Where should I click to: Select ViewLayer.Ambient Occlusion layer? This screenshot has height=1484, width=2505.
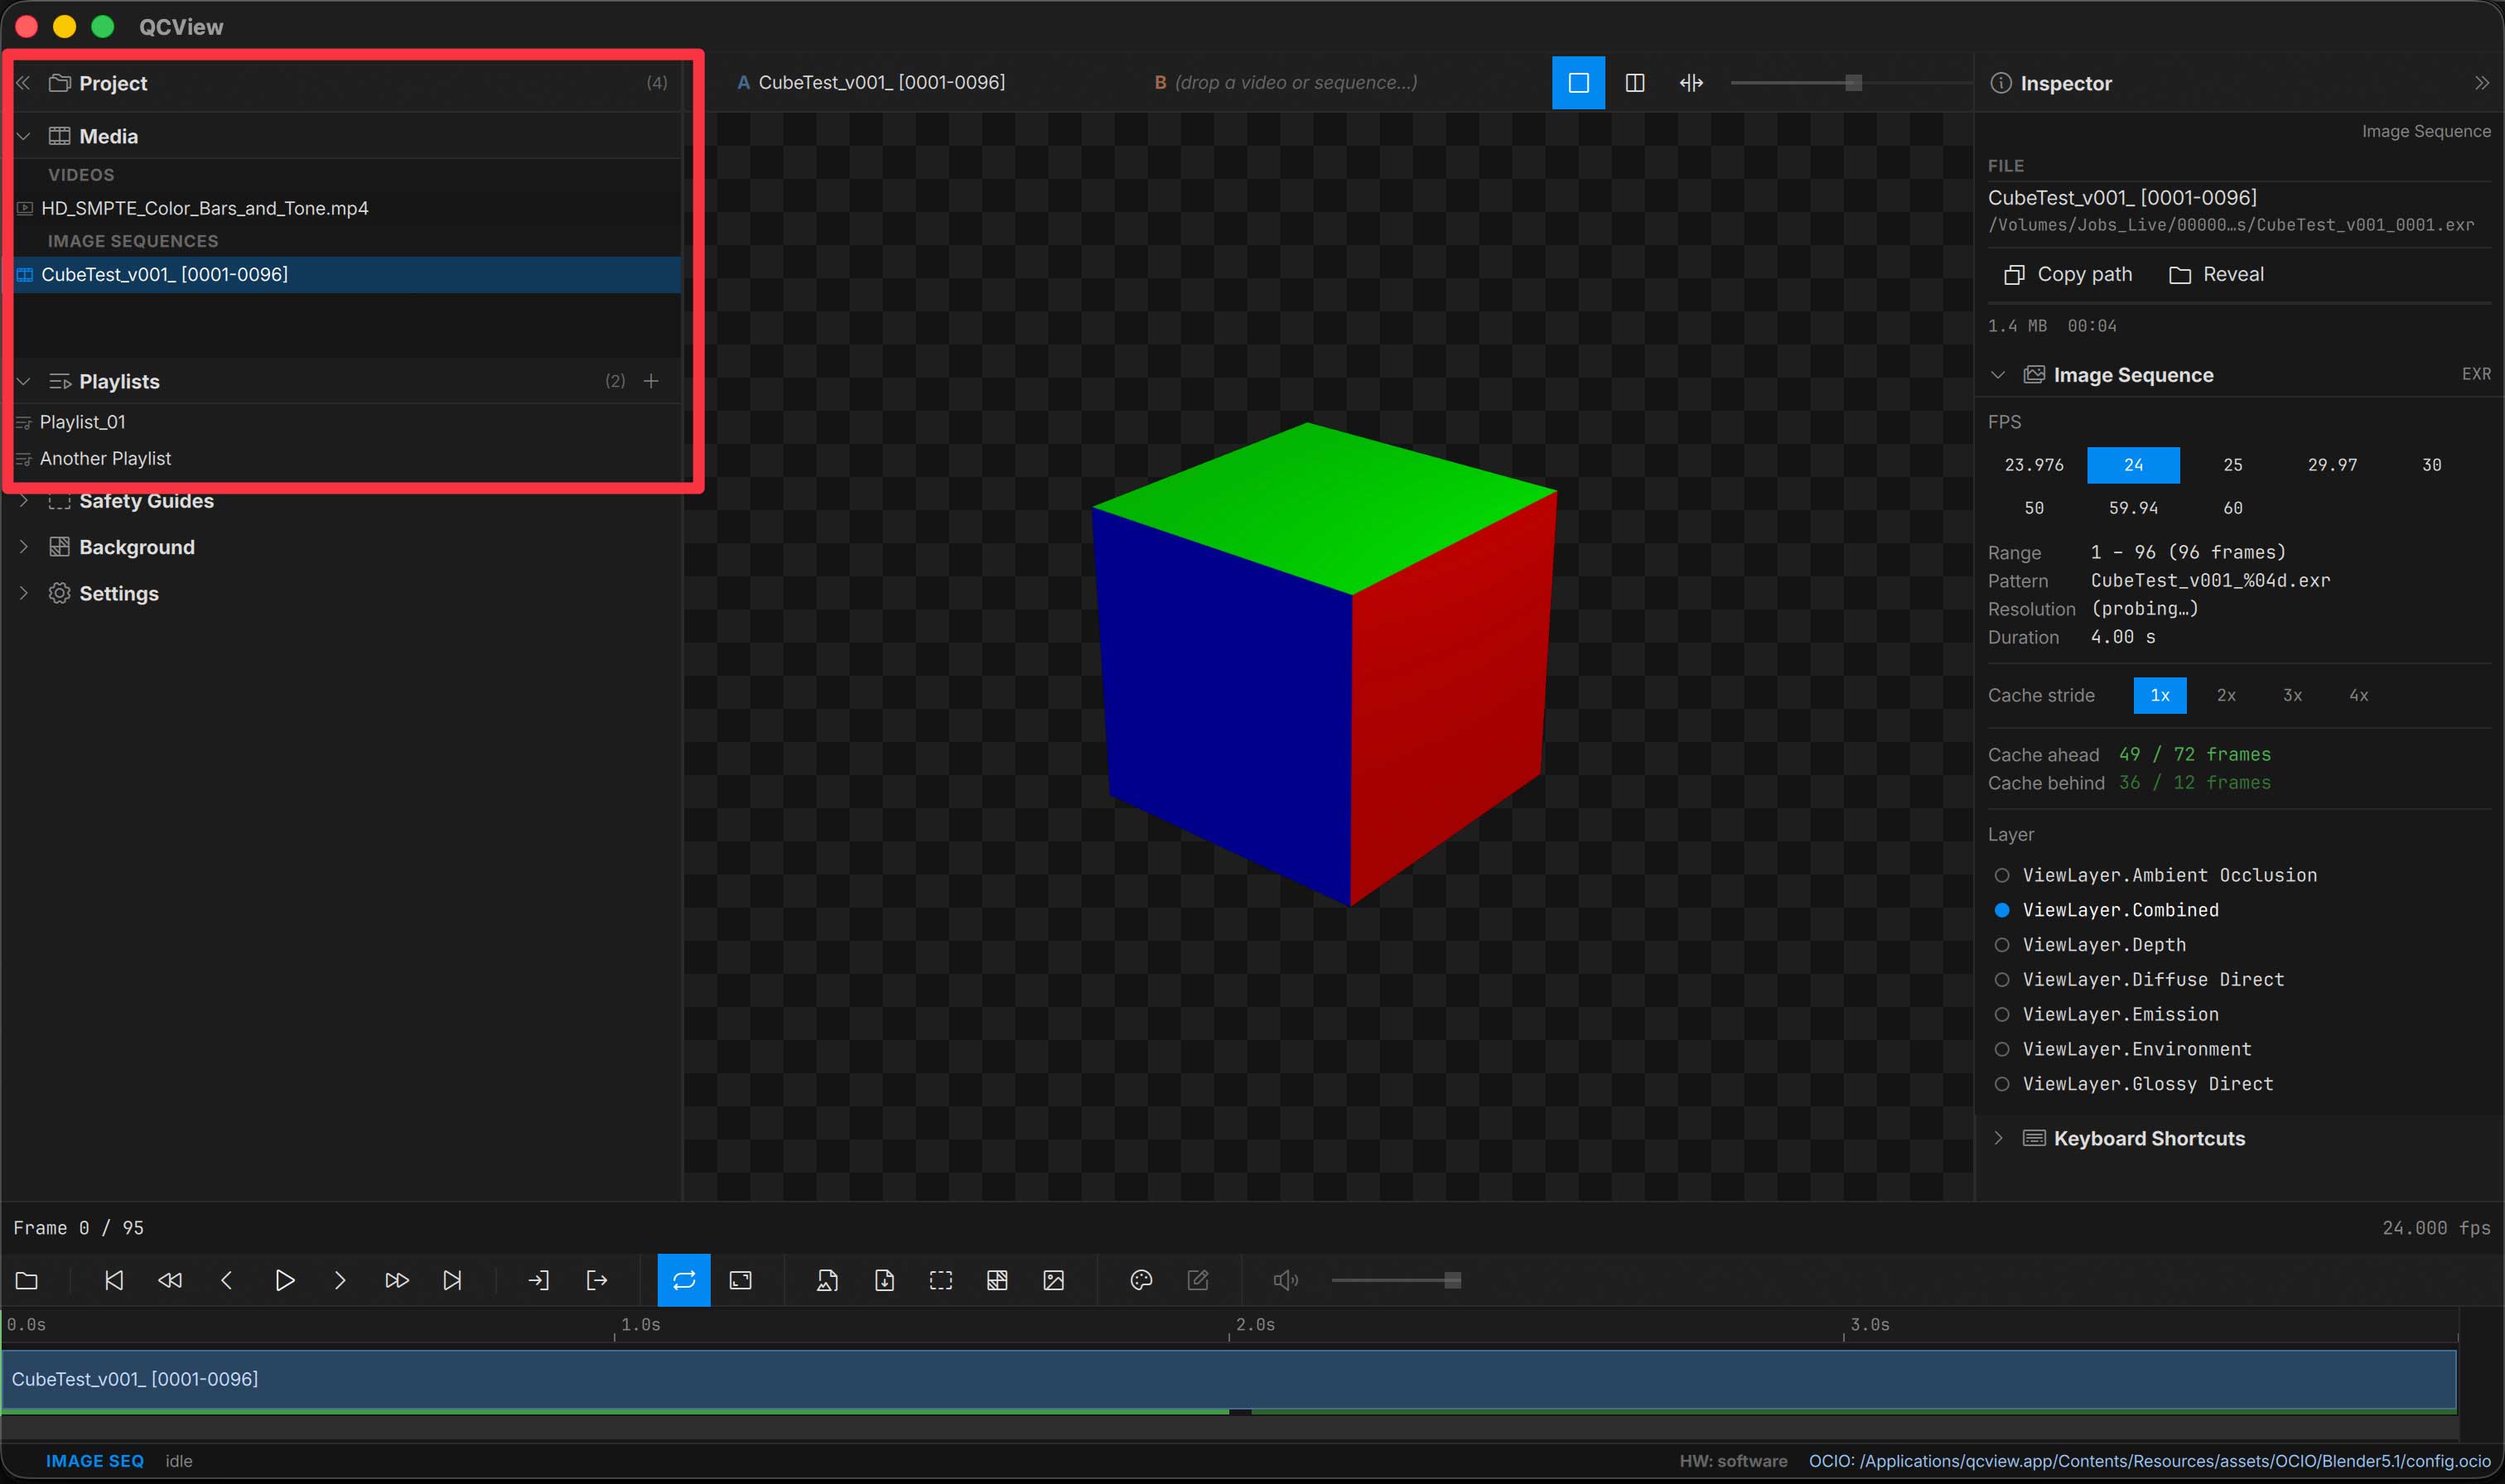click(x=2155, y=875)
